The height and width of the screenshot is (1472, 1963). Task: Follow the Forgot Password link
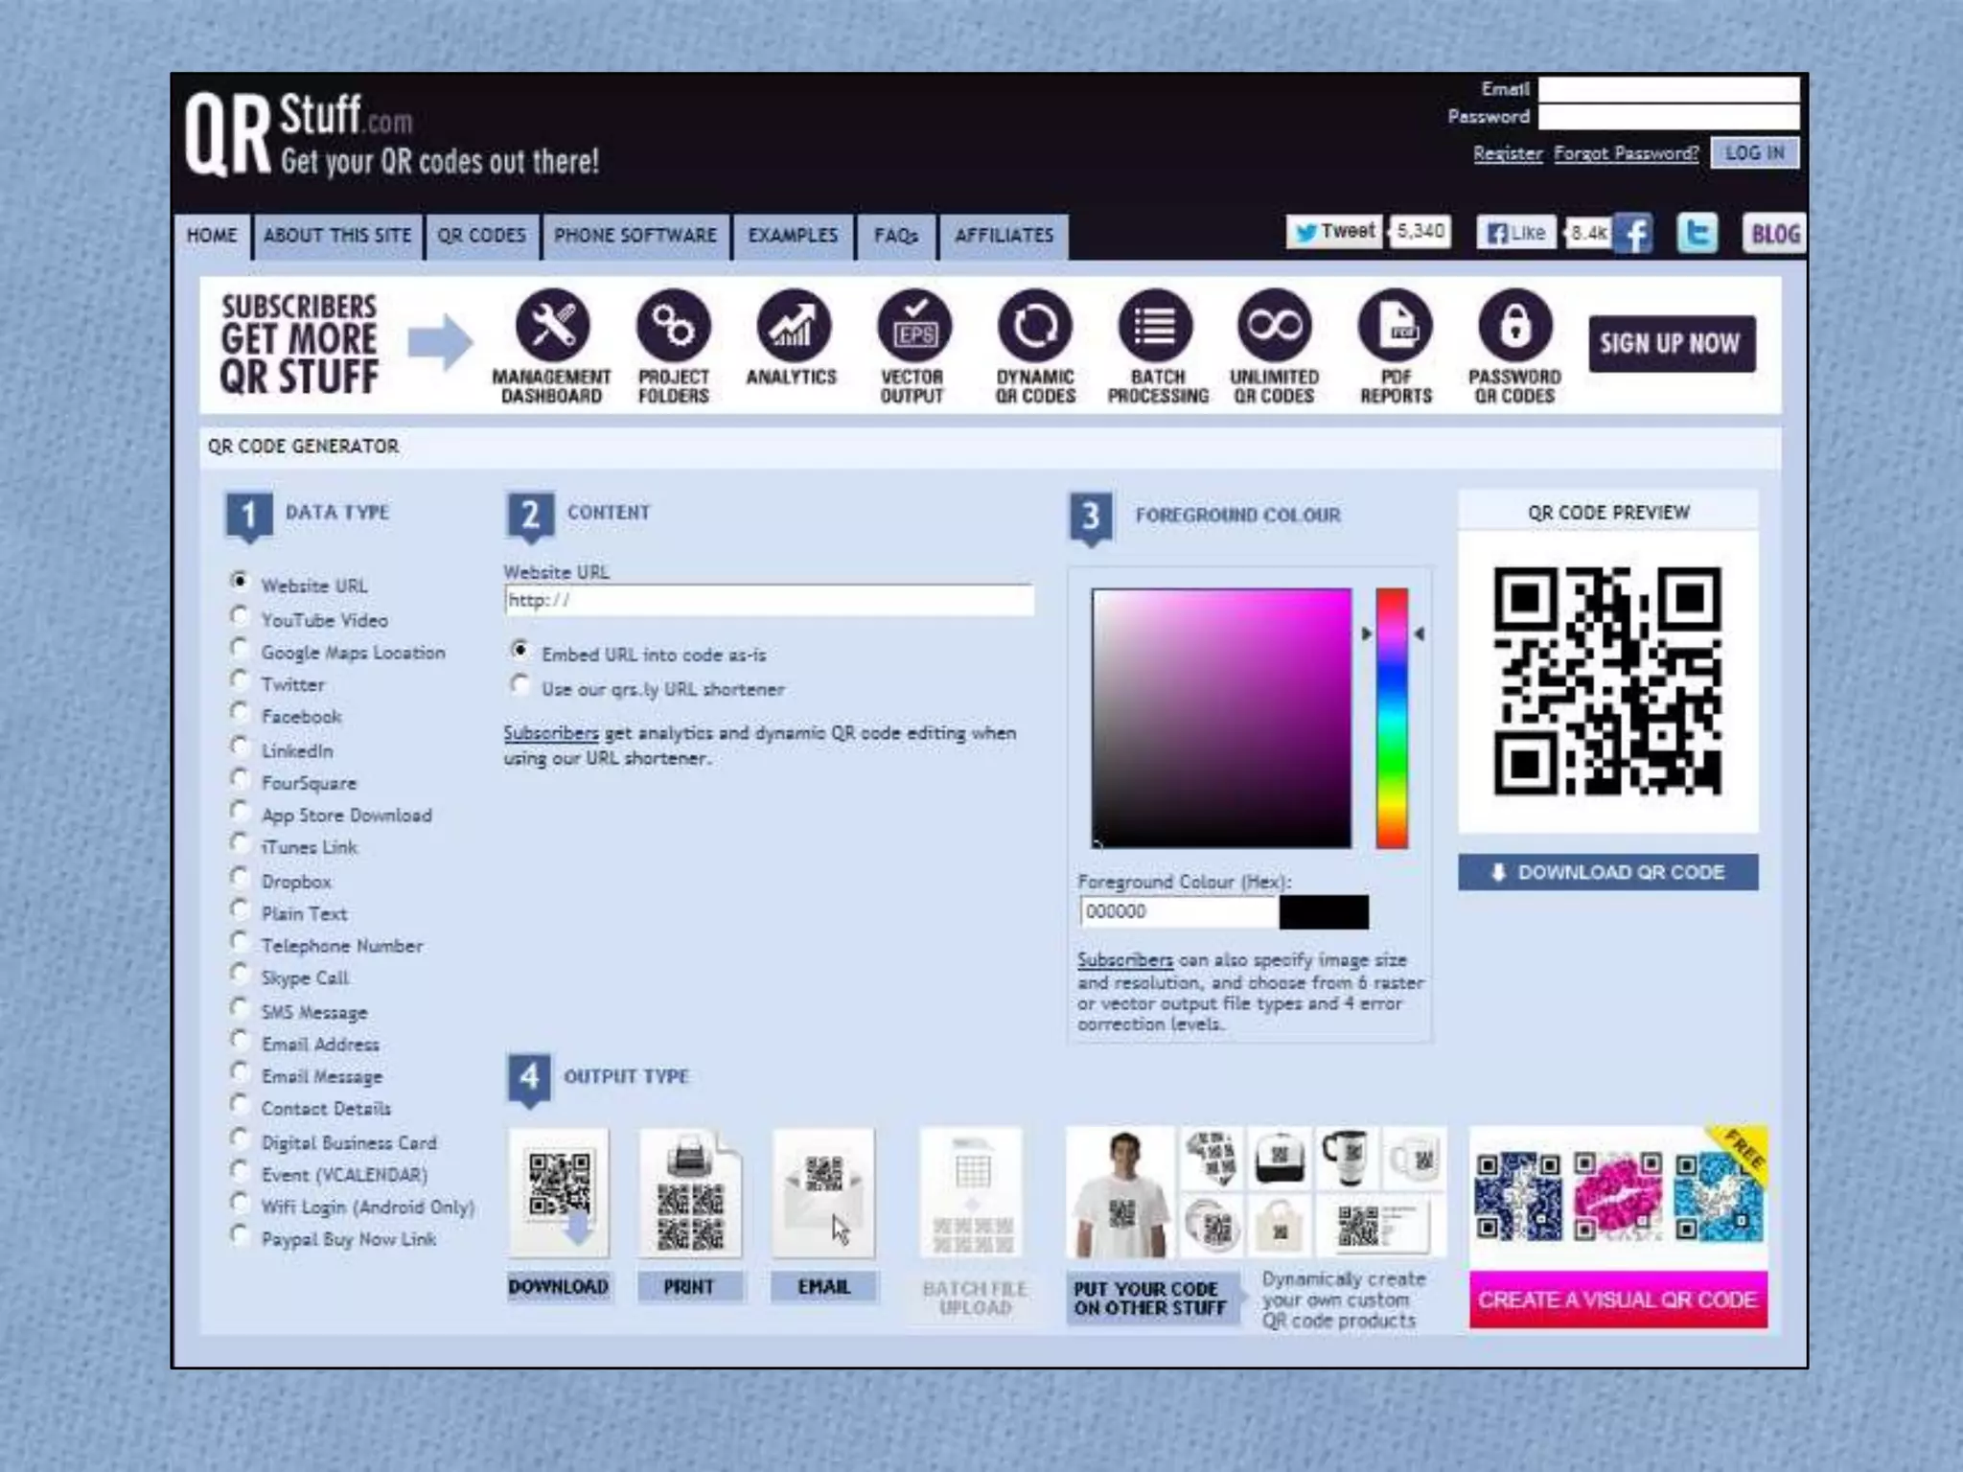tap(1626, 153)
